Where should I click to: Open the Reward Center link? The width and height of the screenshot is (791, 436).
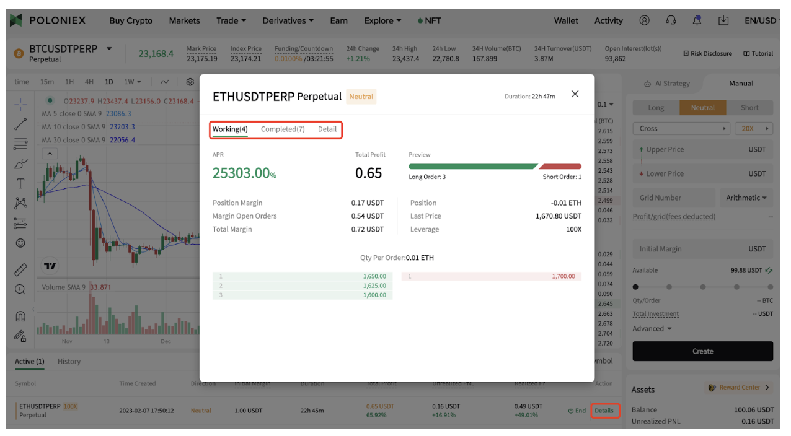click(739, 388)
